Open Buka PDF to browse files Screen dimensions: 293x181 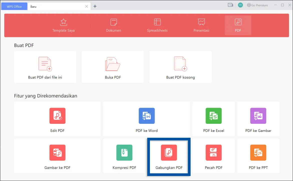pyautogui.click(x=113, y=67)
